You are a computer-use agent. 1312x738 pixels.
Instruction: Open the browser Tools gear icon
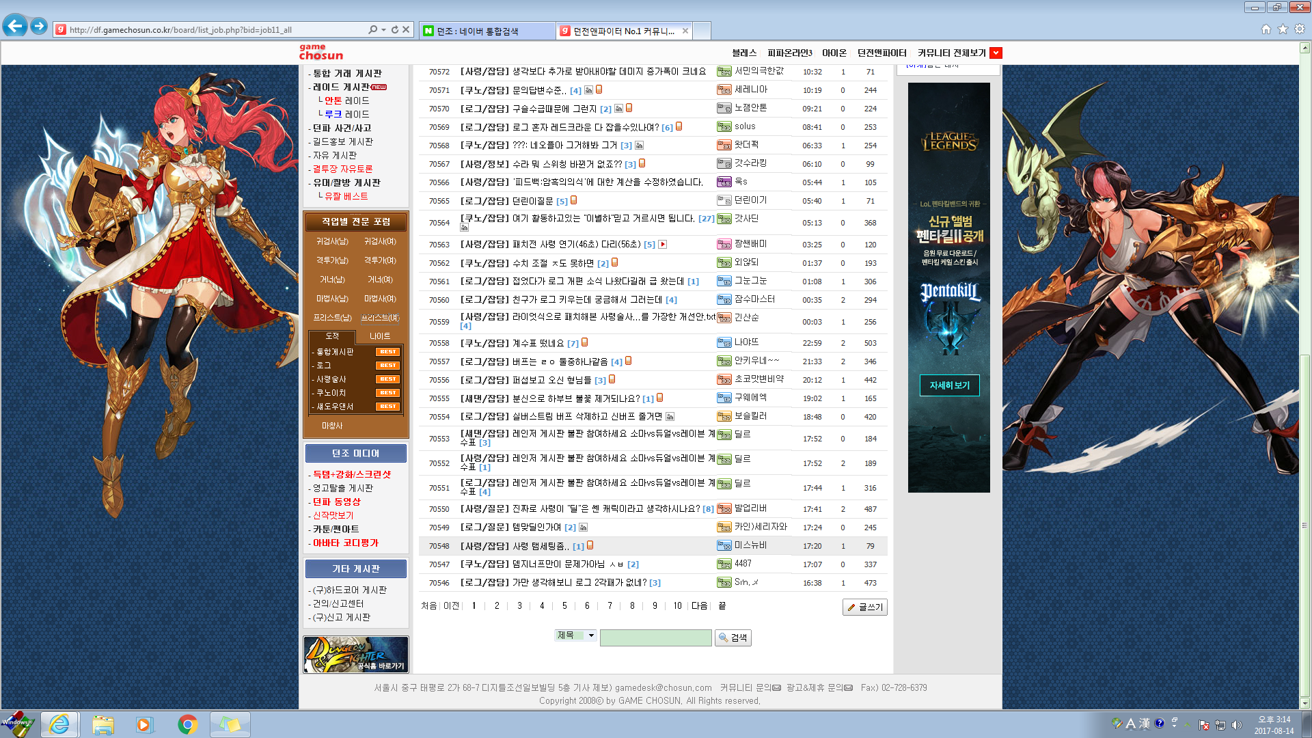tap(1300, 29)
